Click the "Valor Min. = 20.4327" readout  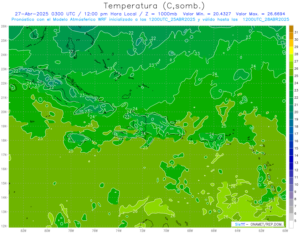tap(207, 14)
